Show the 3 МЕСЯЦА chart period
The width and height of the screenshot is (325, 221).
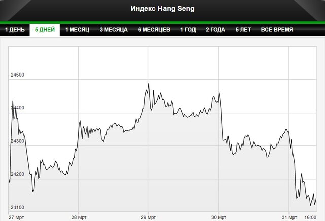coord(113,30)
